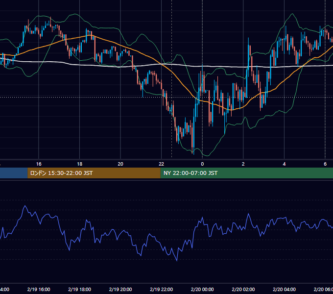333x294 pixels.
Task: Click the 16 hour label on chart axis
Action: [39, 164]
